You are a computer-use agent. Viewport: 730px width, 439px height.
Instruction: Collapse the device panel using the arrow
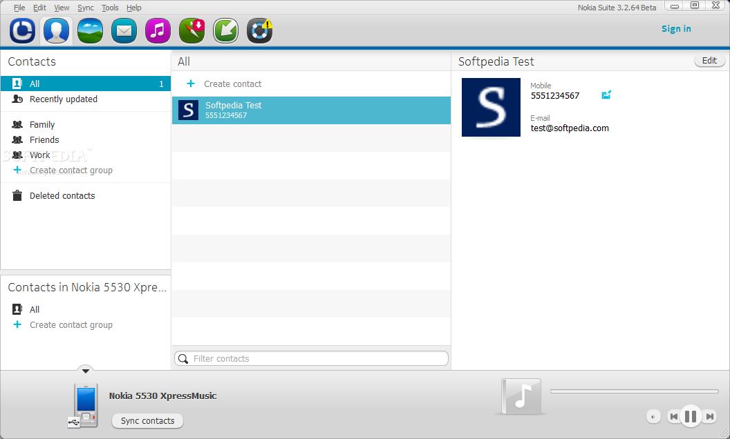coord(85,371)
